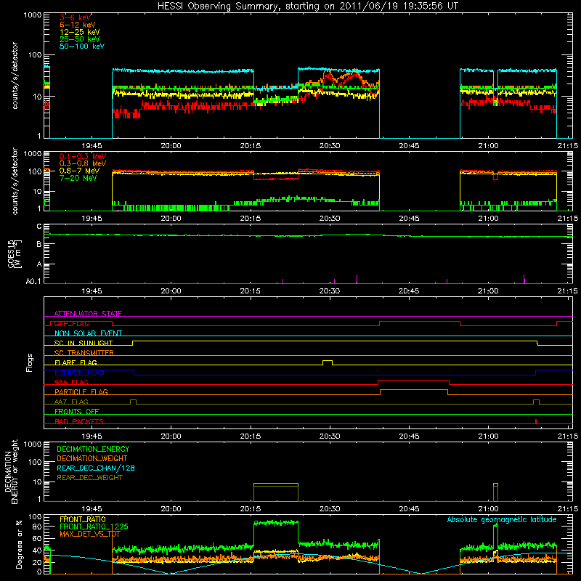Pick the yellow 12-25 keV legend entry

tap(80, 32)
